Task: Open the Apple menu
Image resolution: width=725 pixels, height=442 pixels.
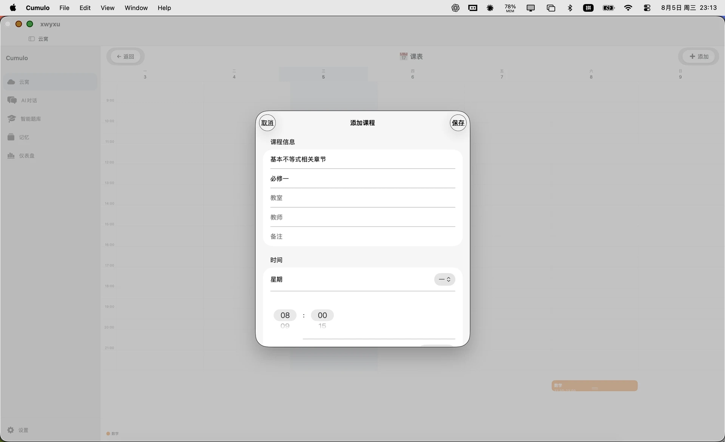Action: pos(13,8)
